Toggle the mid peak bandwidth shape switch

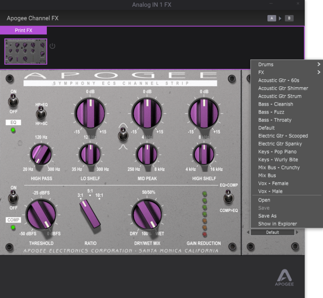pyautogui.click(x=123, y=135)
